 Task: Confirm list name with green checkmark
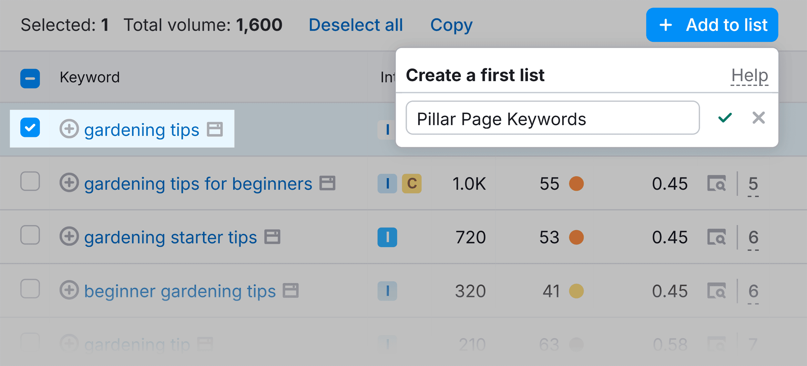pos(725,118)
